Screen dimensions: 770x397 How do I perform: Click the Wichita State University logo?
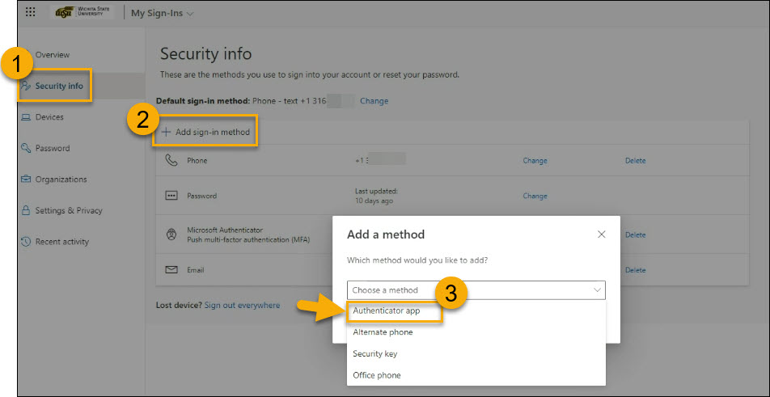pyautogui.click(x=82, y=12)
